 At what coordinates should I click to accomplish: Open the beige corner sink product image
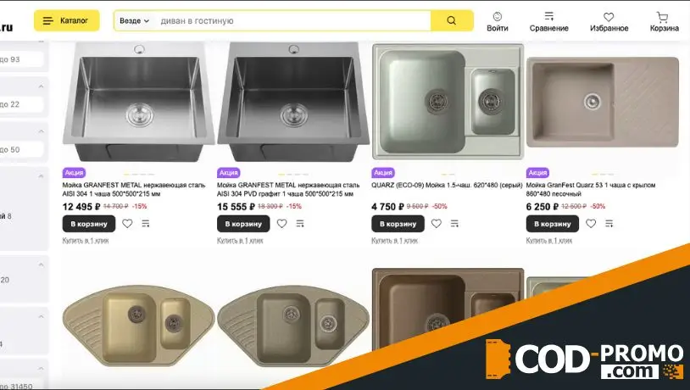[x=139, y=325]
